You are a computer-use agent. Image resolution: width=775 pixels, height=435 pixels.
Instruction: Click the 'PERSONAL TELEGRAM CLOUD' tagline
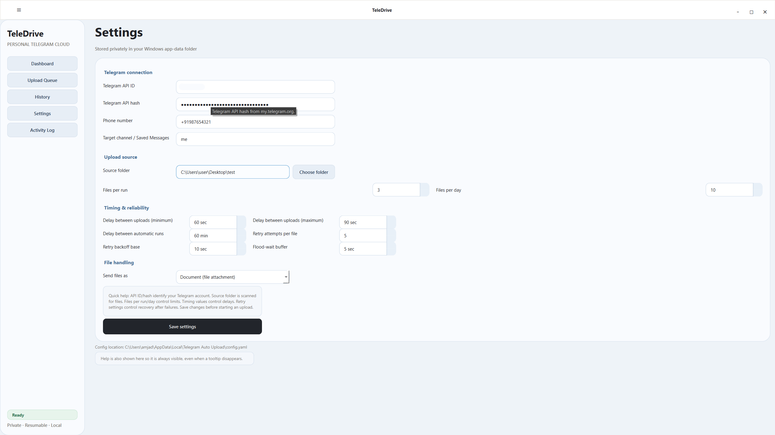tap(38, 44)
